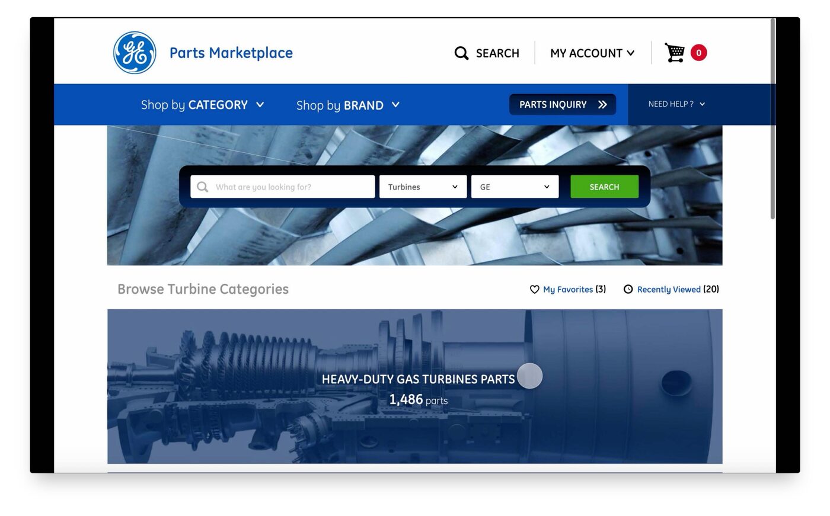Click the clock icon beside Recently Viewed

coord(628,289)
